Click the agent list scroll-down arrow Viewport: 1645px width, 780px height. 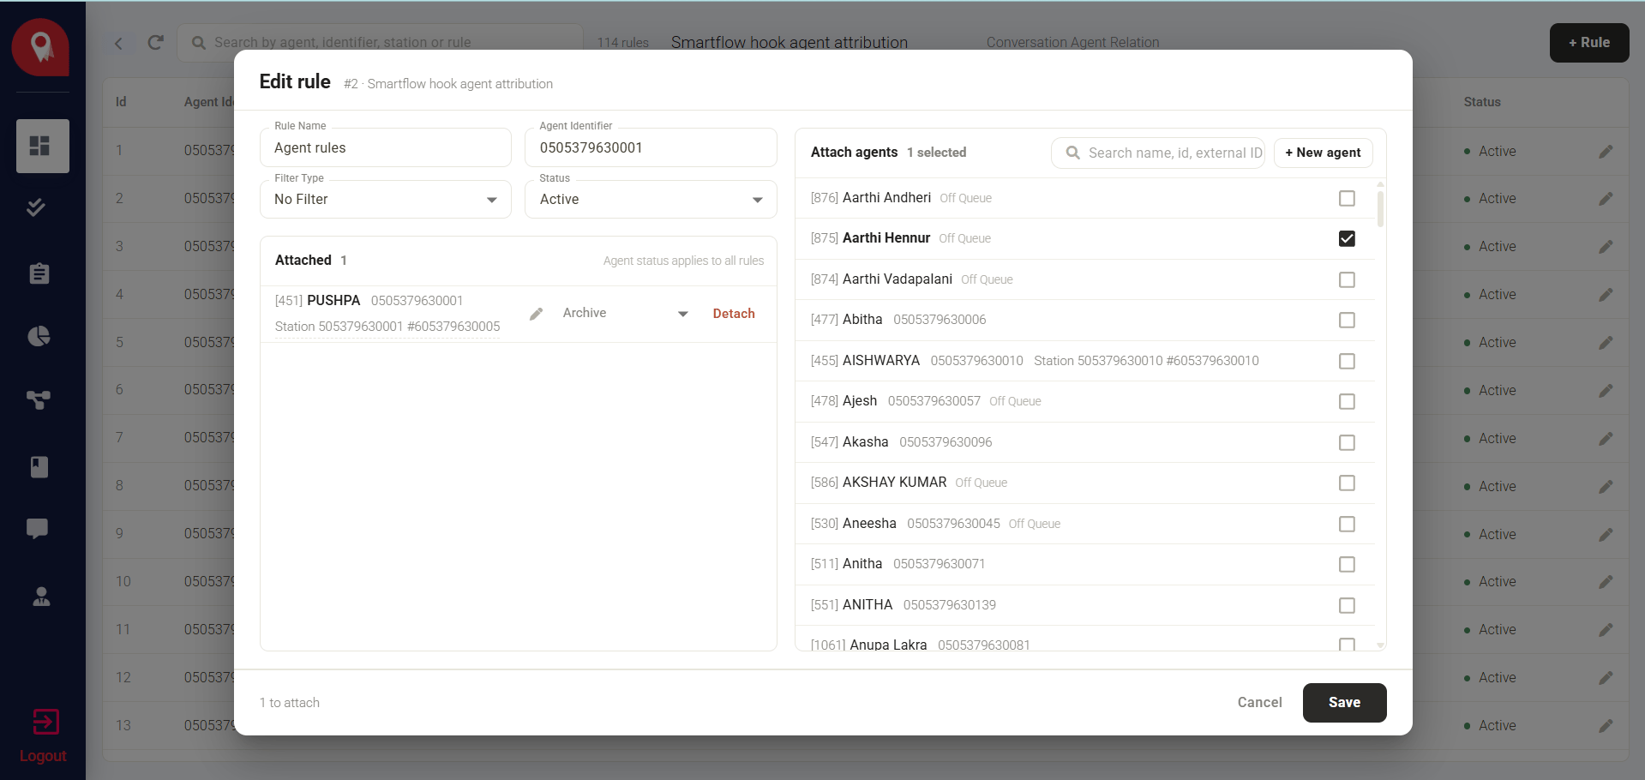click(x=1380, y=645)
